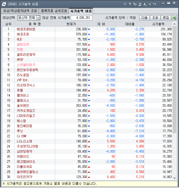Select stock 레고켐바이오 in the list
The width and height of the screenshot is (179, 188).
tap(26, 162)
